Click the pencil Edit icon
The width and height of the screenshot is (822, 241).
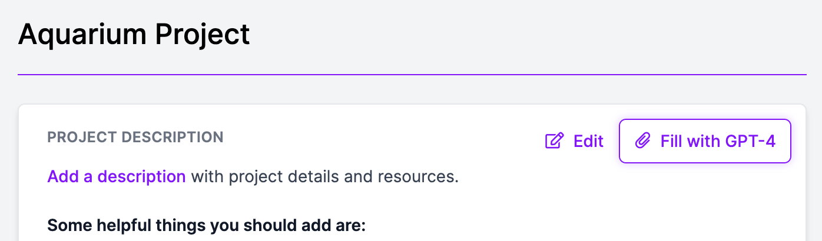(555, 141)
